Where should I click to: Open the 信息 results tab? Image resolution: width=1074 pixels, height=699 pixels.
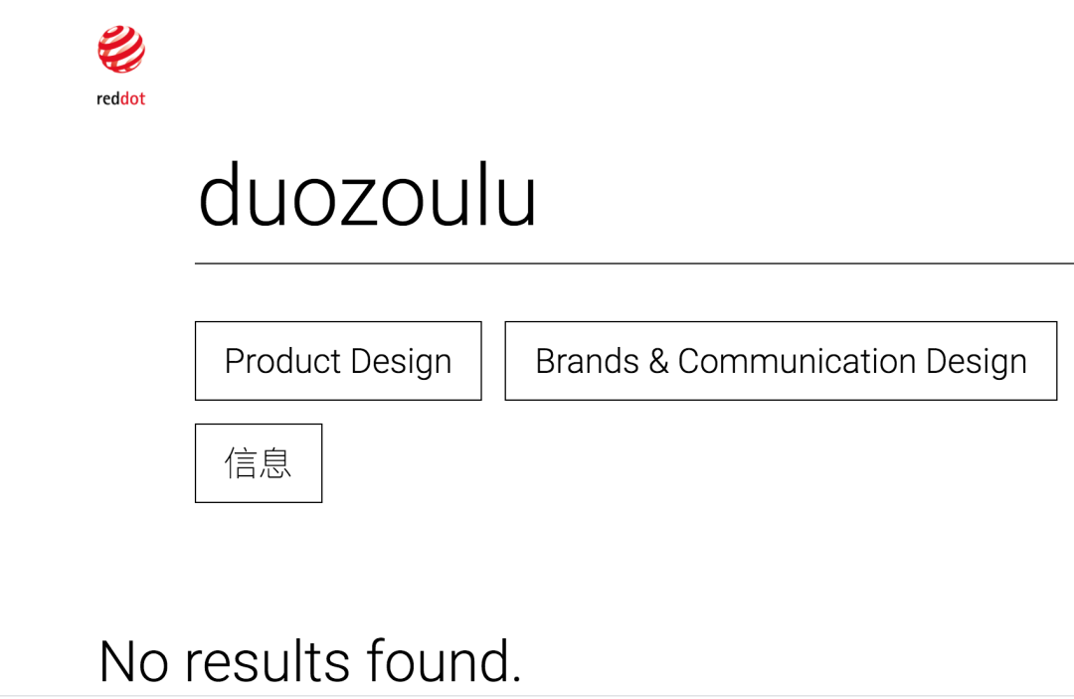[259, 463]
